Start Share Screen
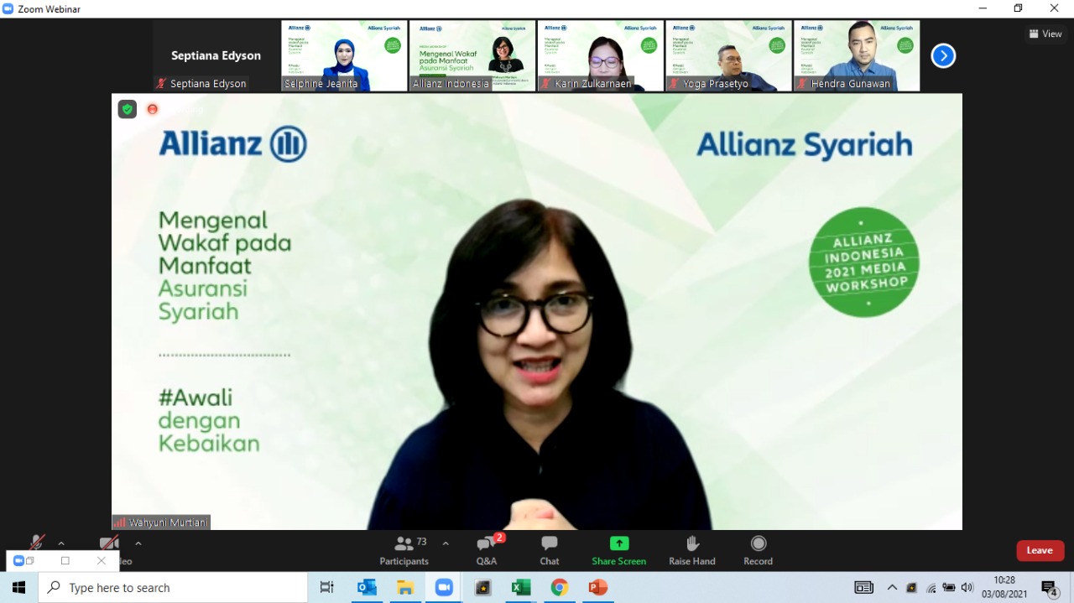Screen dimensions: 1074x603 coord(619,550)
